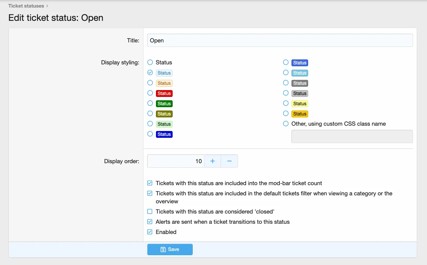The height and width of the screenshot is (265, 427).
Task: Click the minus icon to decrease display order
Action: pyautogui.click(x=229, y=161)
